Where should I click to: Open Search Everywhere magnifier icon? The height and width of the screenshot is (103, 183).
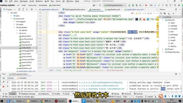point(175,5)
